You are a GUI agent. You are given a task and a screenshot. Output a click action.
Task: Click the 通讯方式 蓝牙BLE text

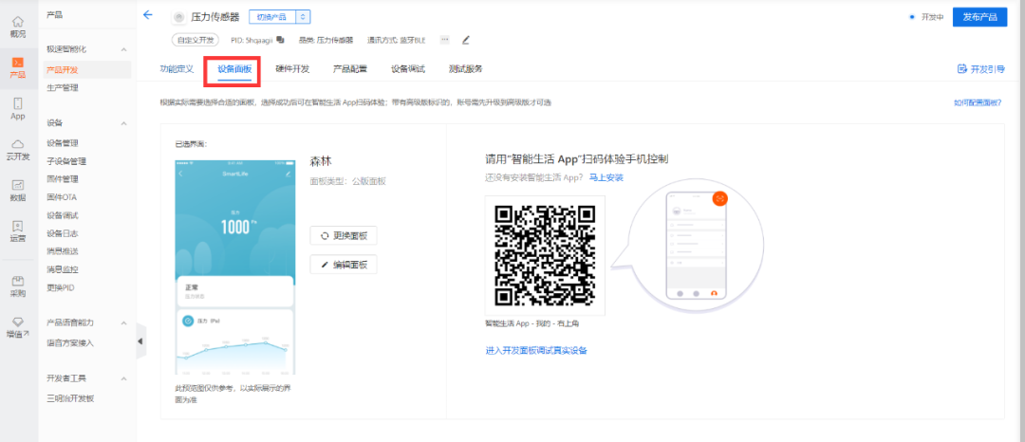coord(396,40)
